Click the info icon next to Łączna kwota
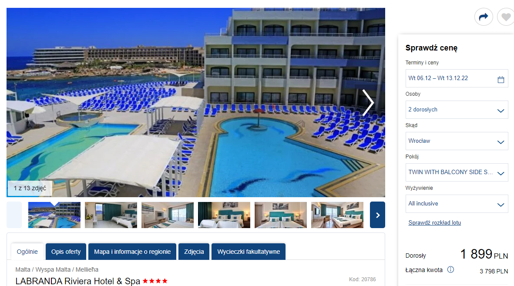Screen dimensions: 514x286 [451, 269]
